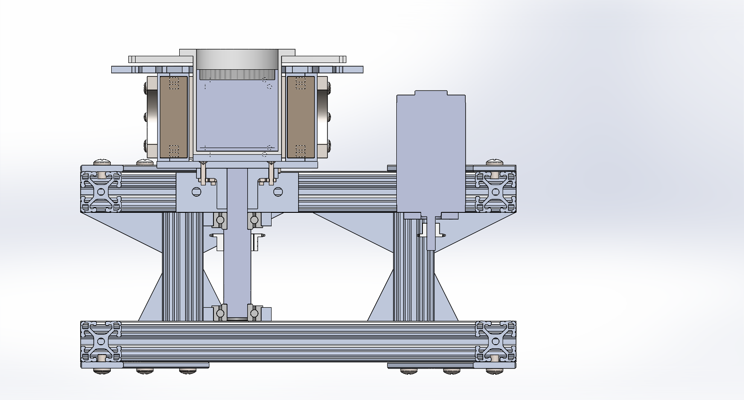Click the lower-left shaft bearing
Viewport: 744px width, 400px height.
pyautogui.click(x=221, y=313)
